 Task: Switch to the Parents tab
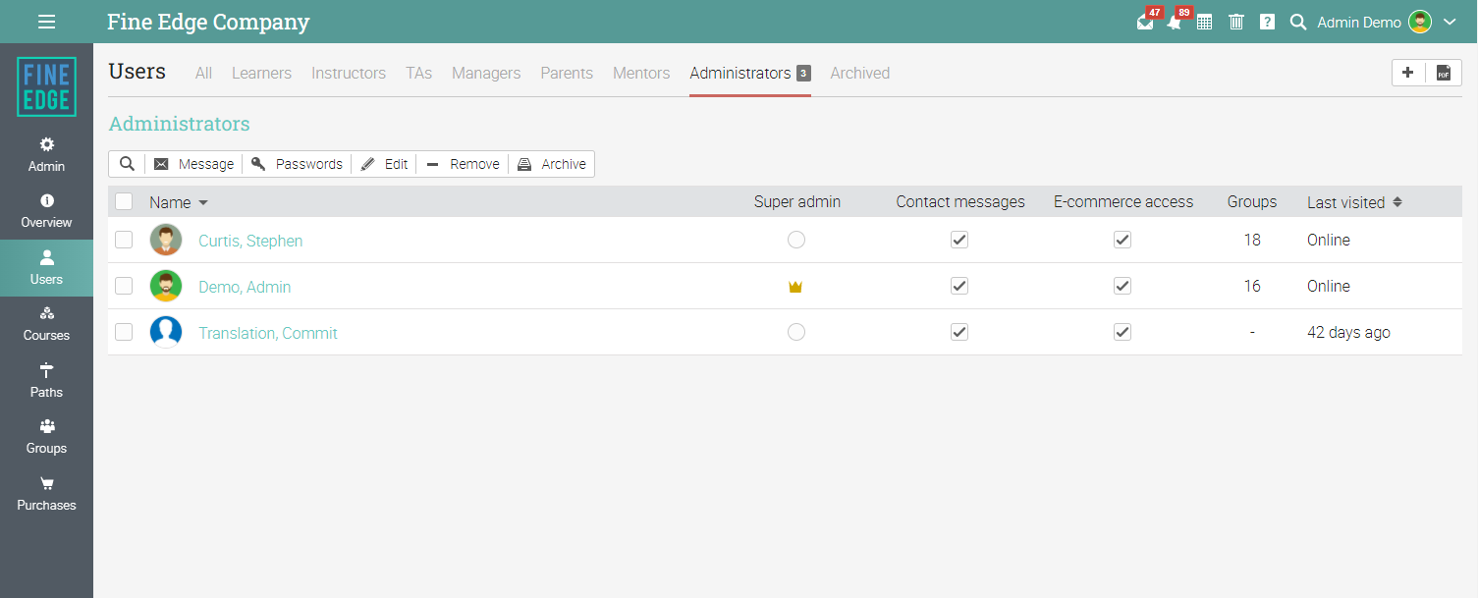tap(567, 73)
